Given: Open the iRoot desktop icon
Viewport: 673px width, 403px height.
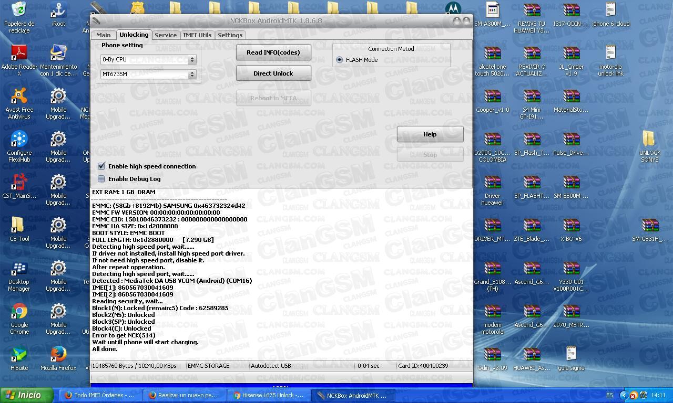Looking at the screenshot, I should point(58,14).
